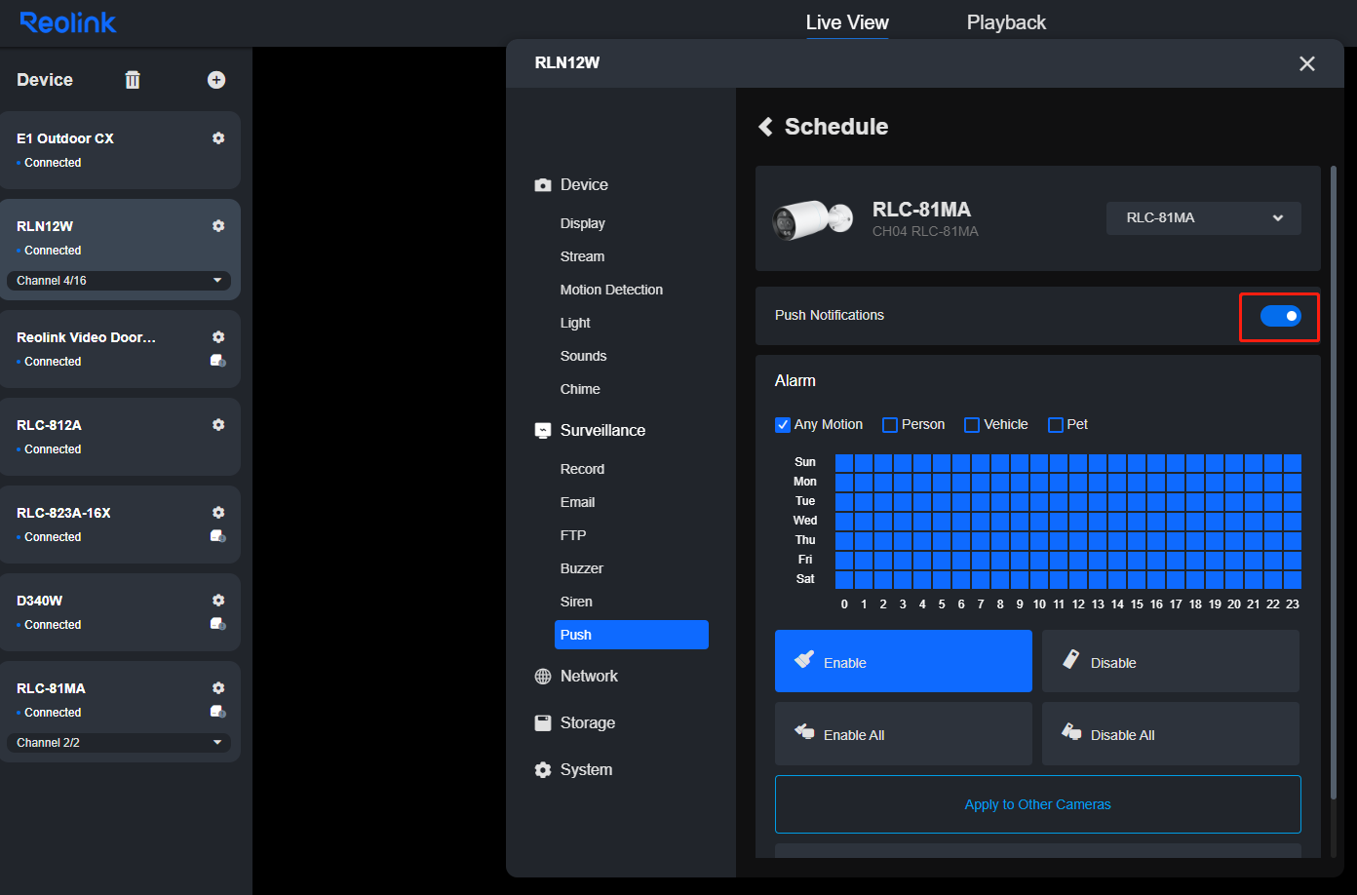
Task: Add a new device with plus icon
Action: tap(216, 80)
